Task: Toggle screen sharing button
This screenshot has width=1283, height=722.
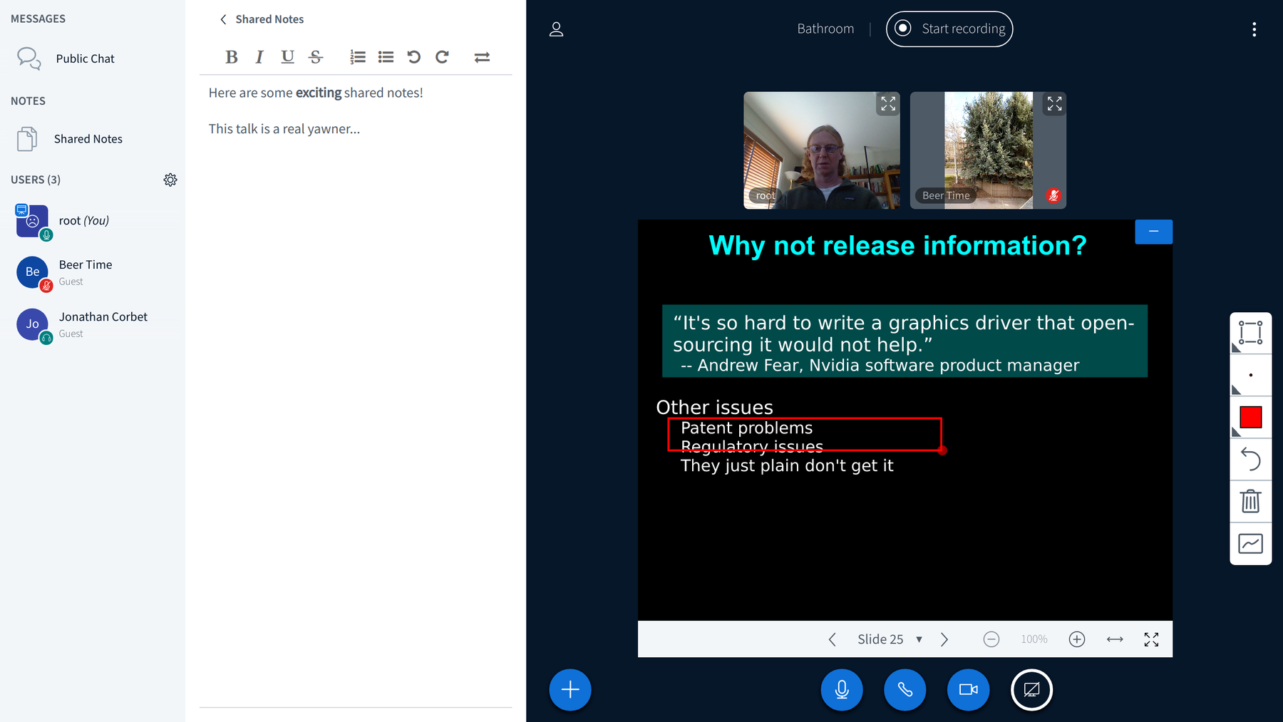Action: (x=1031, y=690)
